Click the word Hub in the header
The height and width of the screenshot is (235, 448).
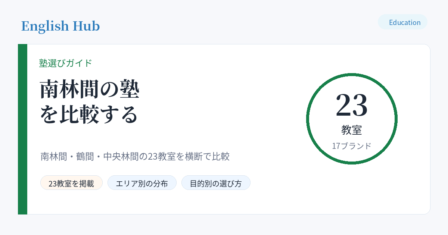tap(86, 26)
